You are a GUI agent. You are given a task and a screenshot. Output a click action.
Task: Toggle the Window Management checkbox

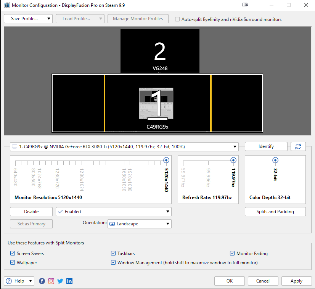tap(113, 262)
